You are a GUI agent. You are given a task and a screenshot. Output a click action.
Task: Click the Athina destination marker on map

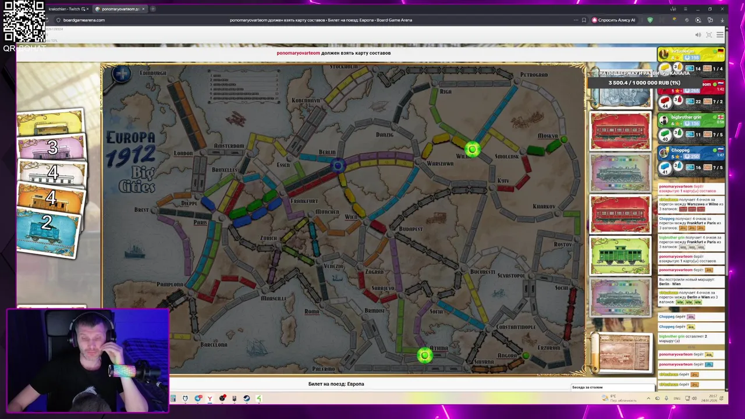pos(424,355)
